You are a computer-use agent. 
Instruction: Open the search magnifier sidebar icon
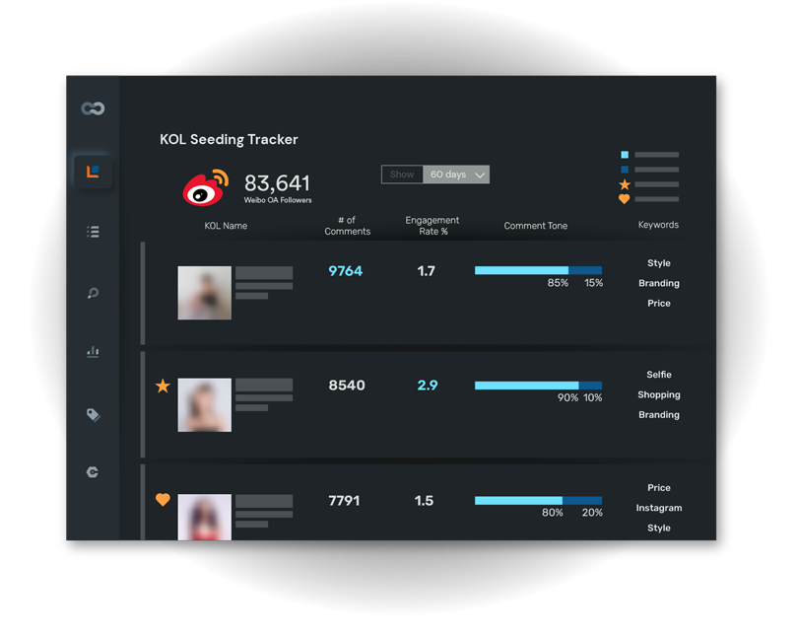(x=93, y=293)
